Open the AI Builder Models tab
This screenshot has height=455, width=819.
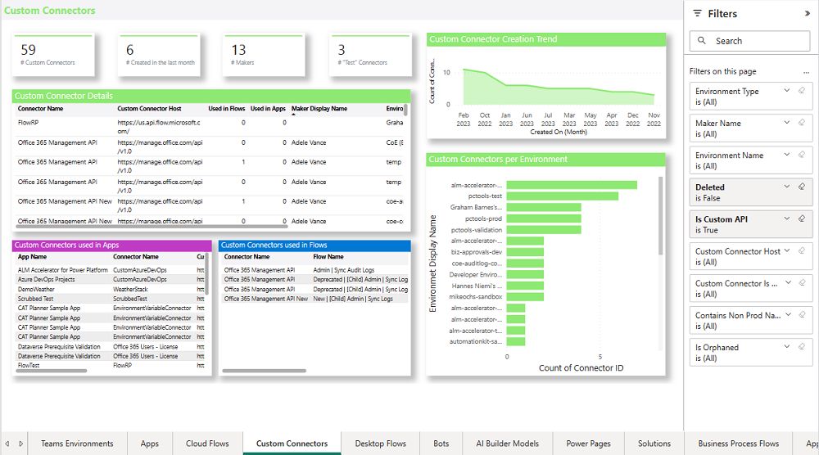[507, 444]
